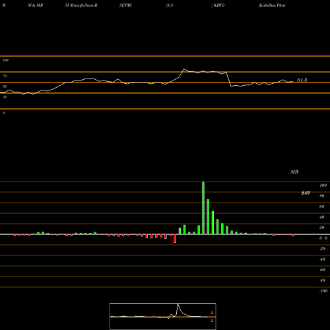
Task: Click the -80 label on MR axis
Action: 322,280
